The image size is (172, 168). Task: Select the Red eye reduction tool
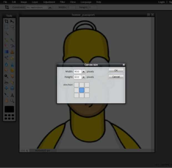[x=6, y=82]
